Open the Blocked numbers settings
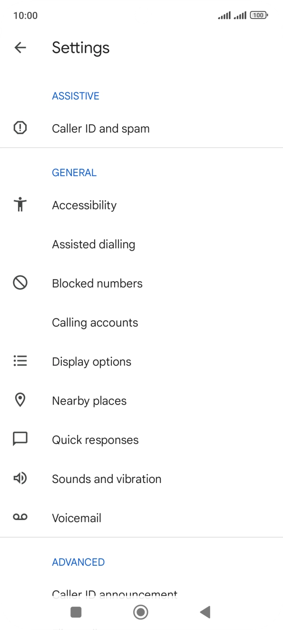Screen dimensions: 283x630 pos(97,283)
